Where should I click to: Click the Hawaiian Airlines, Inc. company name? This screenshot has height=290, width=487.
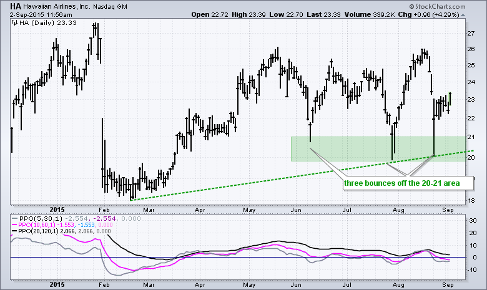click(x=57, y=6)
